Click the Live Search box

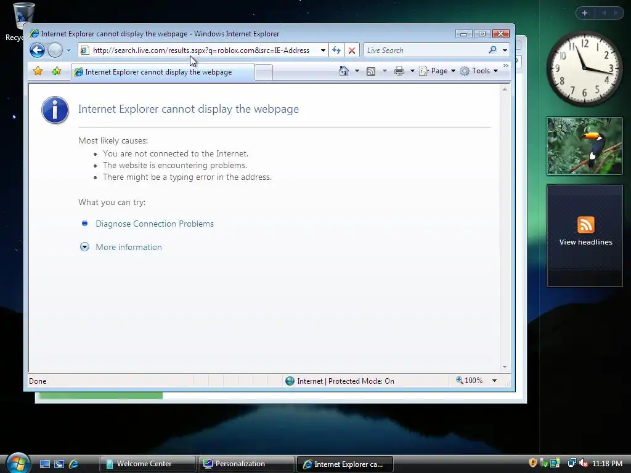(425, 51)
